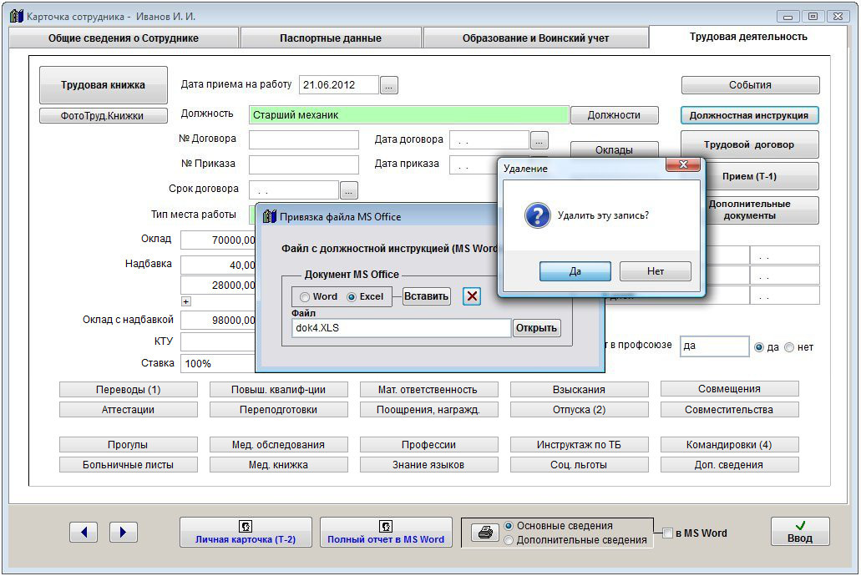Click Нет in the delete dialog
This screenshot has width=861, height=576.
(x=656, y=271)
